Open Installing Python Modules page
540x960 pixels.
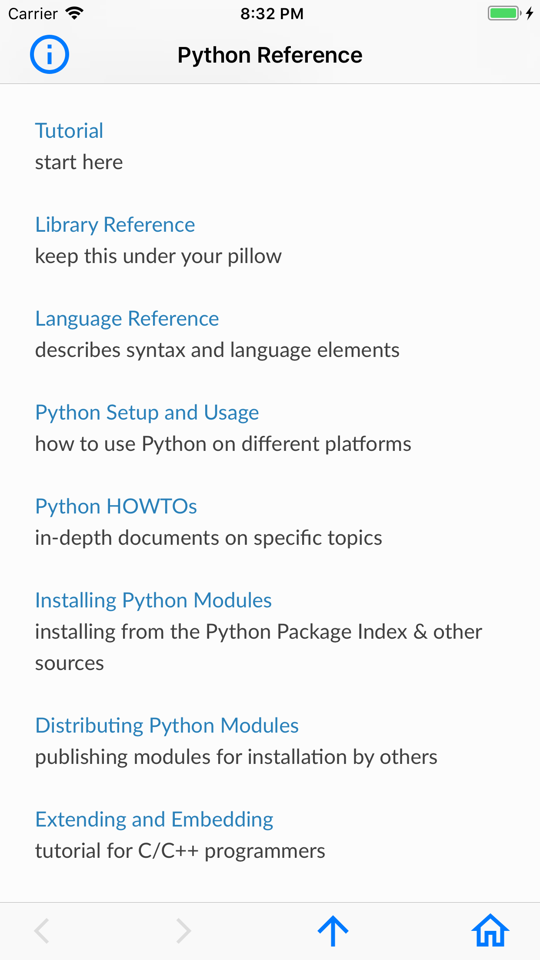click(153, 600)
